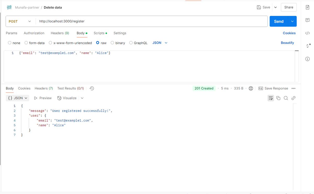Screen dimensions: 314x194
Task: Open the documentation icon in right sidebar
Action: pos(307,7)
